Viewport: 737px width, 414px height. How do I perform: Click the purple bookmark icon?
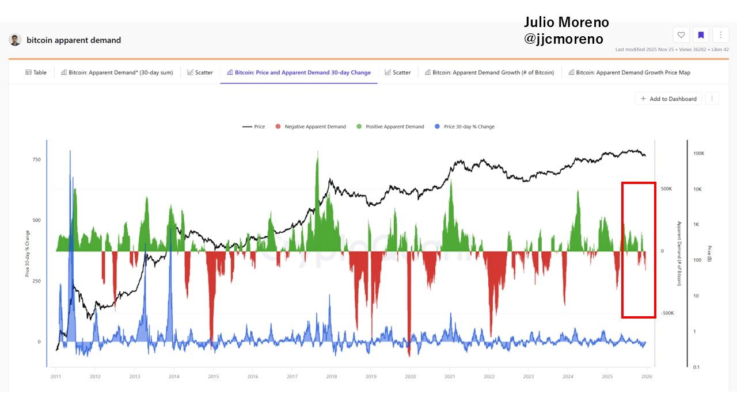pyautogui.click(x=701, y=35)
